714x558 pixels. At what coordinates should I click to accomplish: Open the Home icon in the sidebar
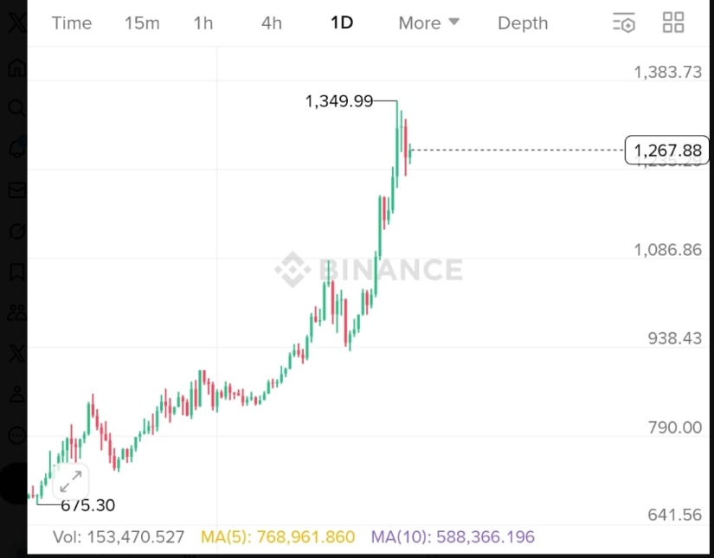pos(16,67)
